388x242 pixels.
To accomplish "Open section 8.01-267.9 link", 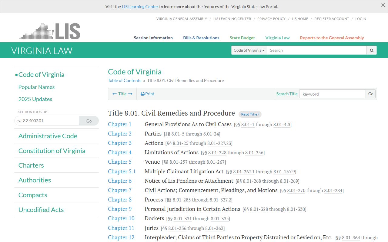I will [284, 172].
